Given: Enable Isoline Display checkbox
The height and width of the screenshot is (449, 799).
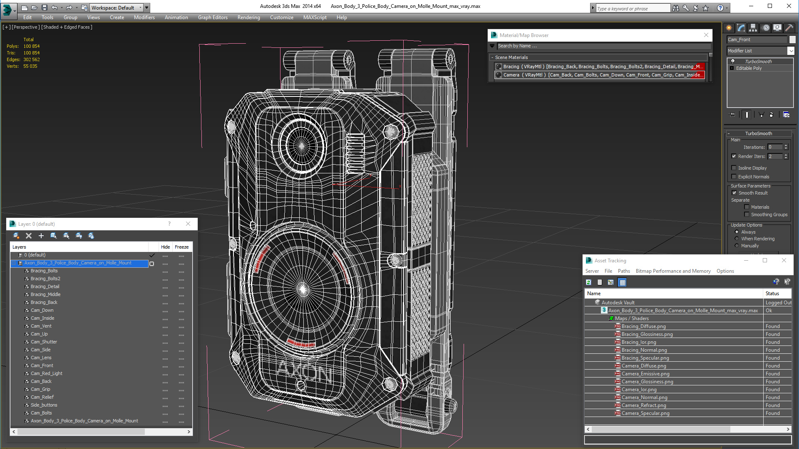Looking at the screenshot, I should click(x=734, y=168).
